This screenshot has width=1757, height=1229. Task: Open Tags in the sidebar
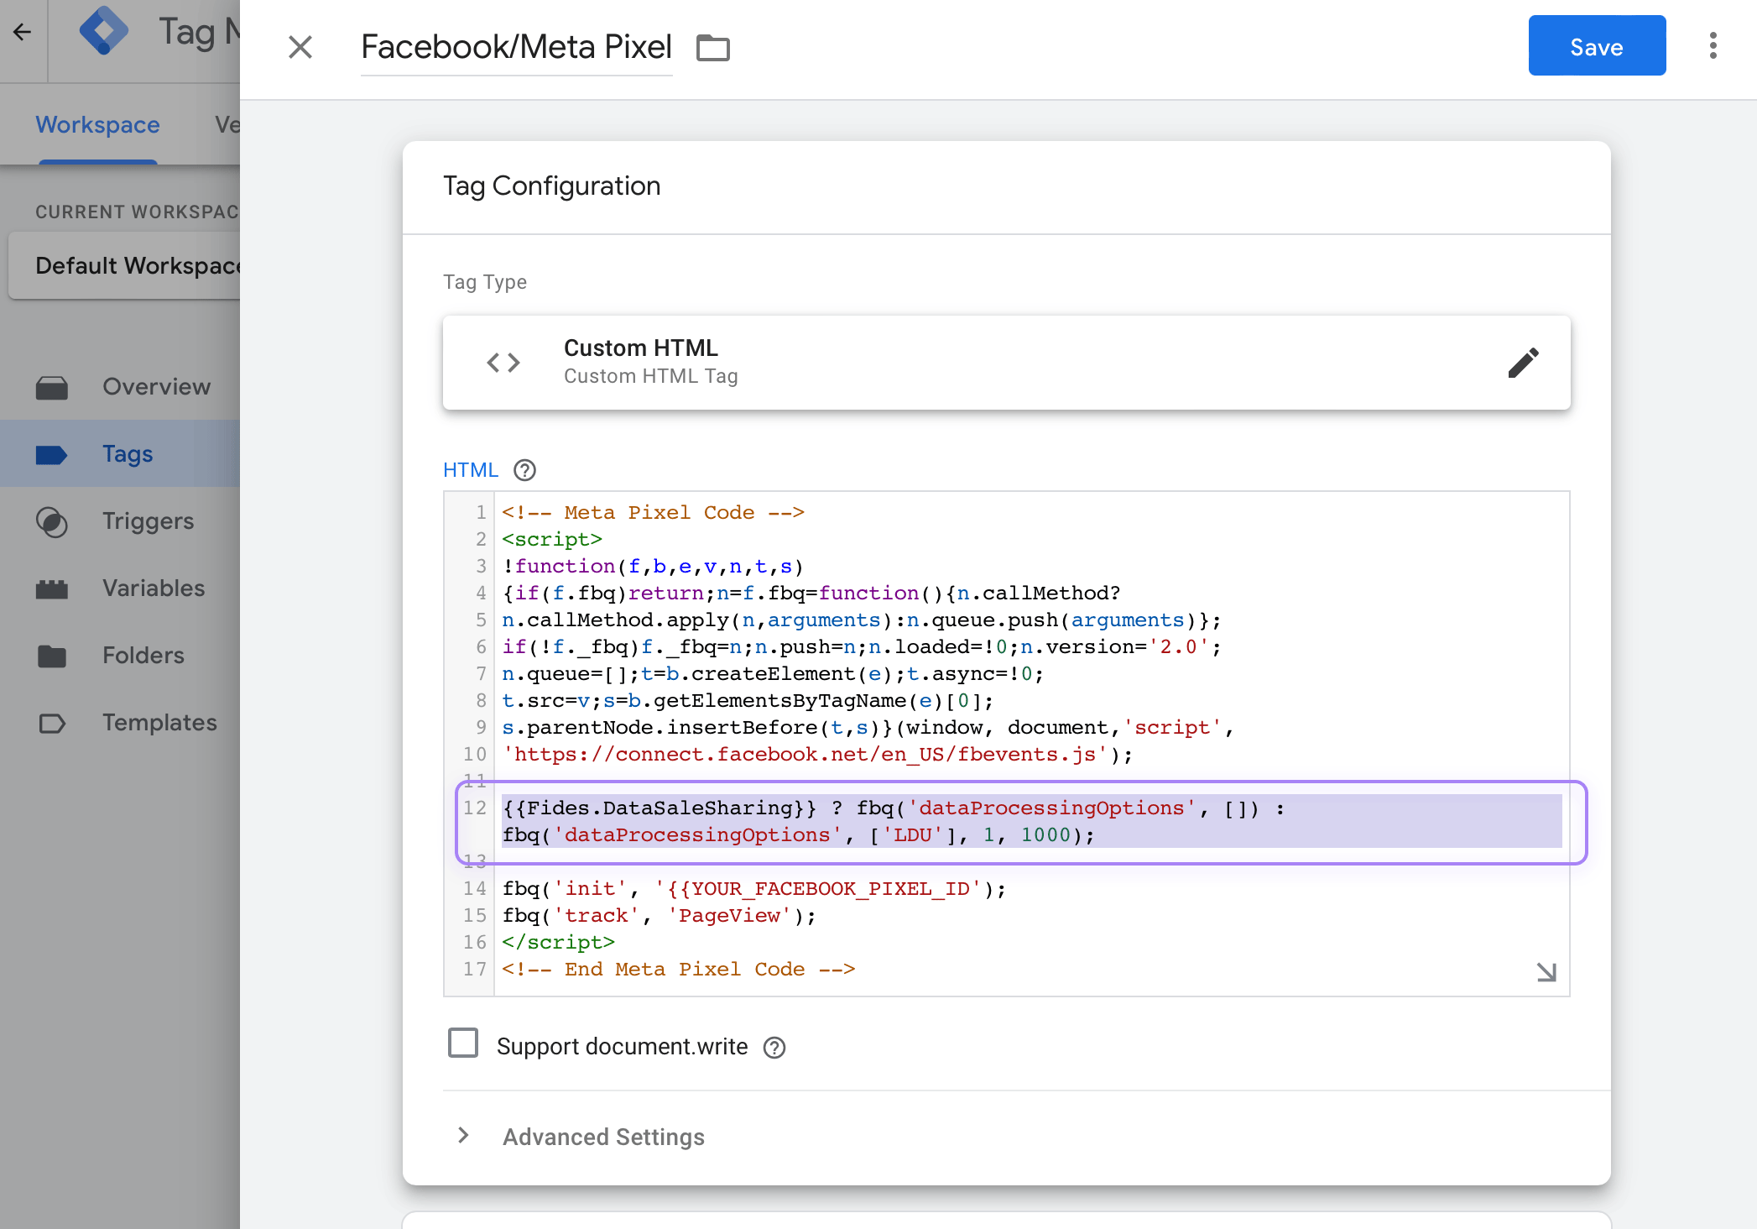click(120, 454)
